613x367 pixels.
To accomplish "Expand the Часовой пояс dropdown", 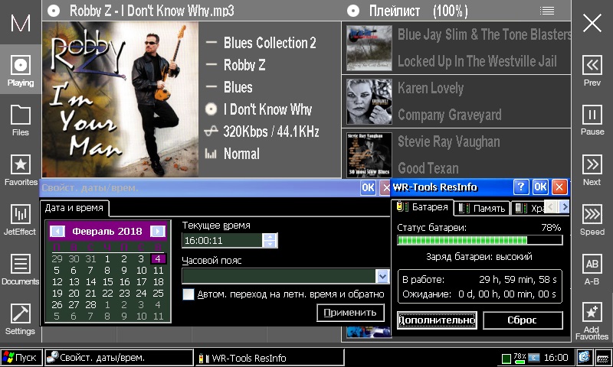I will [x=382, y=276].
